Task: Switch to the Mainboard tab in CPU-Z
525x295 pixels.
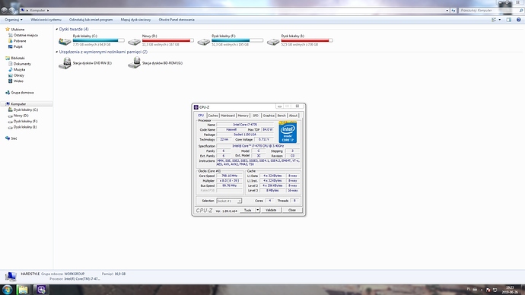Action: pos(228,116)
